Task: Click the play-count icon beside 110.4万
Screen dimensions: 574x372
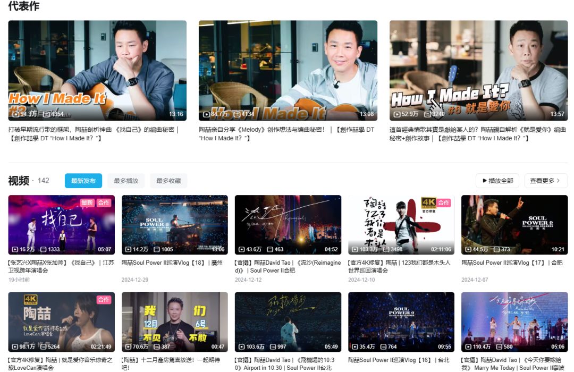Action: click(468, 346)
